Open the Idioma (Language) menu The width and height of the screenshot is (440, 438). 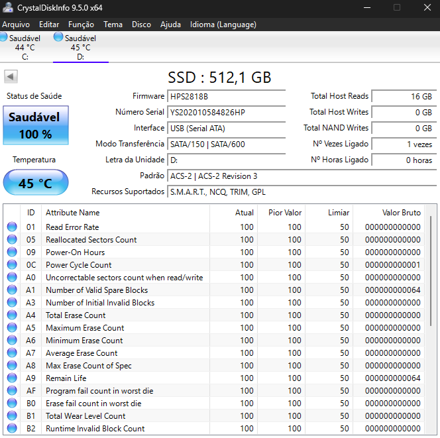pos(223,25)
